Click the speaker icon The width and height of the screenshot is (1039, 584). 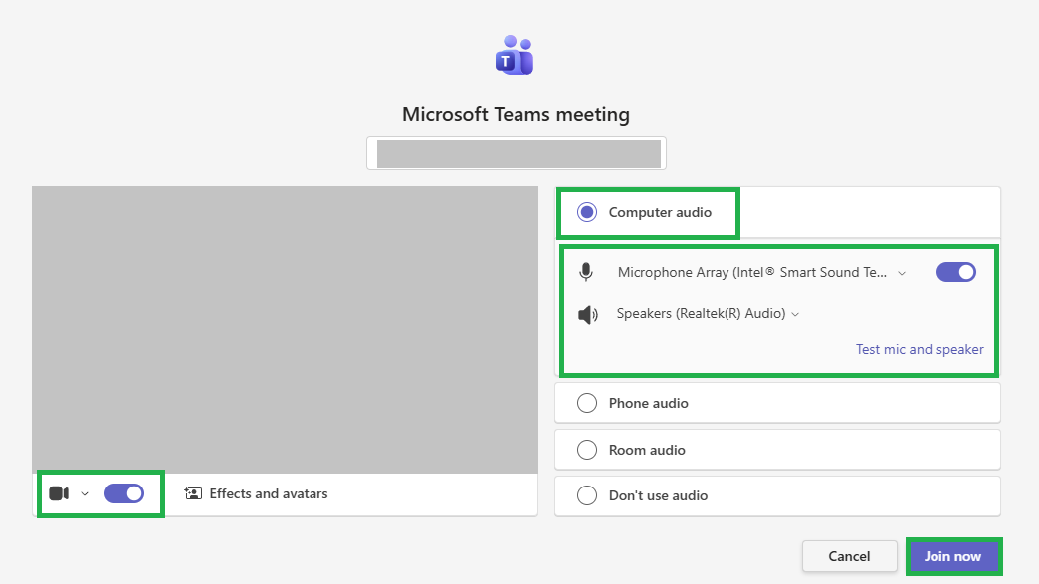[588, 314]
